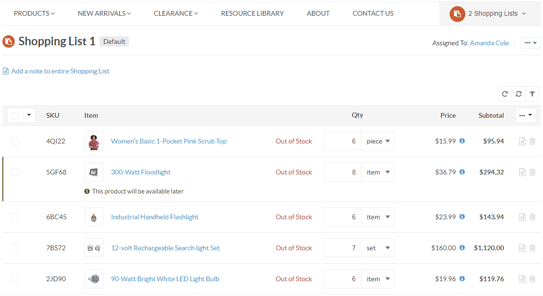Screen dimensions: 543x296
Task: Delete LED Light Bulb with trash icon
Action: click(x=533, y=279)
